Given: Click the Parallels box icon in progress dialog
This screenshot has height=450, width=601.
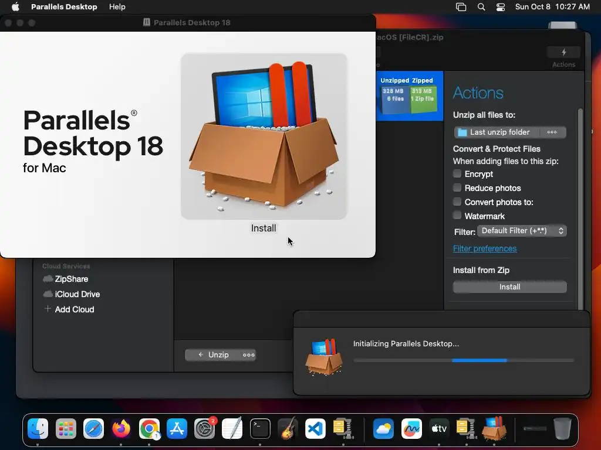Looking at the screenshot, I should [x=324, y=357].
